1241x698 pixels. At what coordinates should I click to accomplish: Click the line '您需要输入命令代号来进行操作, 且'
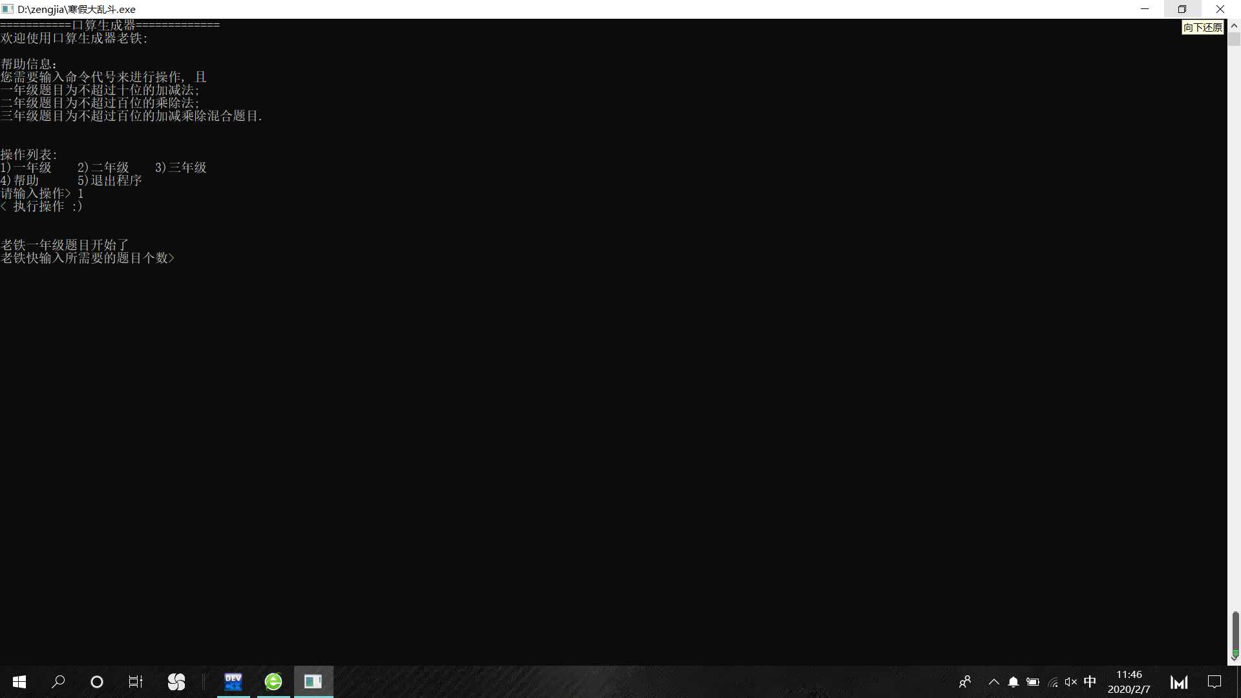(103, 77)
